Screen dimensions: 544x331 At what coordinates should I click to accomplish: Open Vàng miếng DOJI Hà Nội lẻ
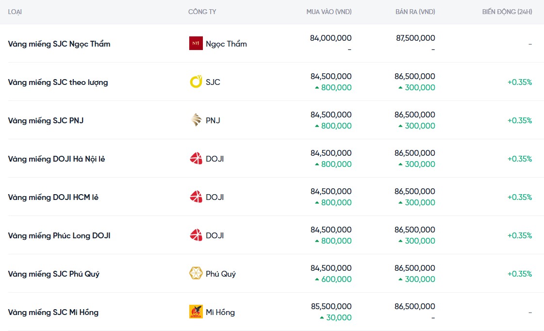[56, 159]
